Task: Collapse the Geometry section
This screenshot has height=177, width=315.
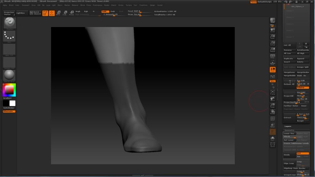Action: 289,130
